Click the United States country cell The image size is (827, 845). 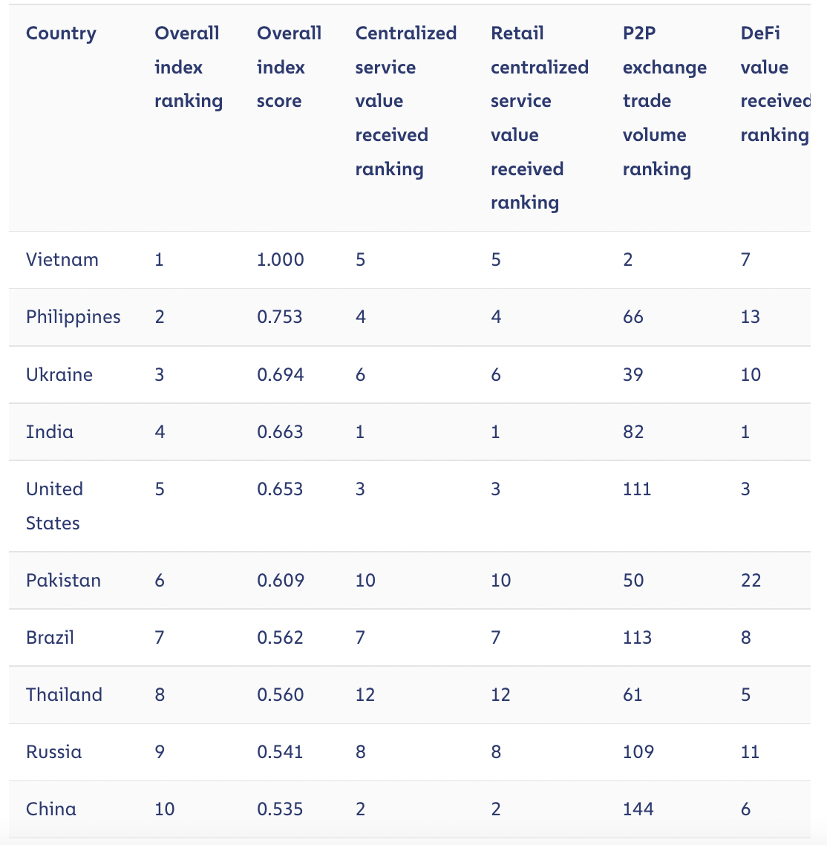54,506
